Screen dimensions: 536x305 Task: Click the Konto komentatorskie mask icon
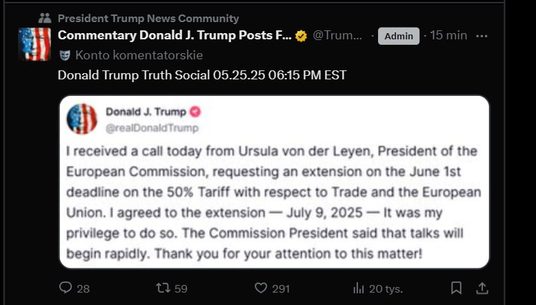pos(65,55)
